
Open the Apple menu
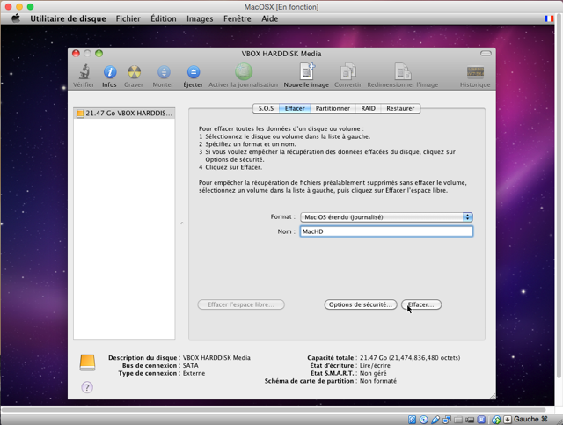coord(16,18)
